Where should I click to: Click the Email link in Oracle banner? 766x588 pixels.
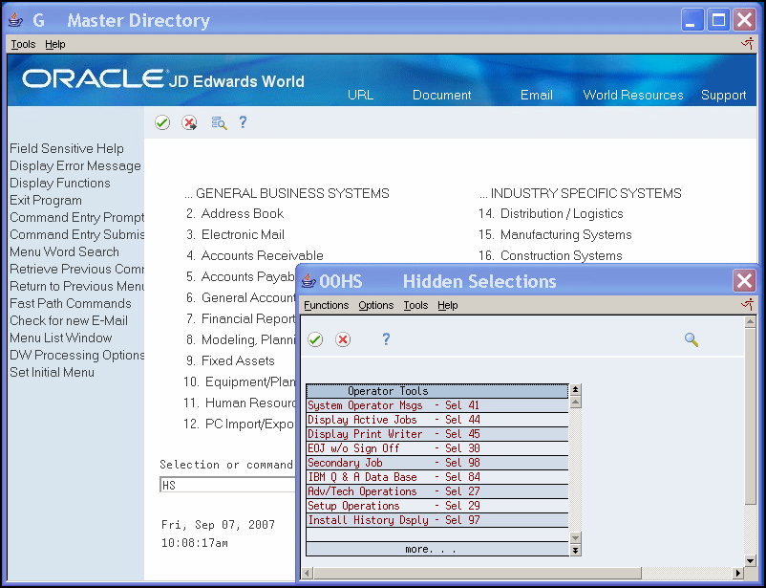point(537,95)
